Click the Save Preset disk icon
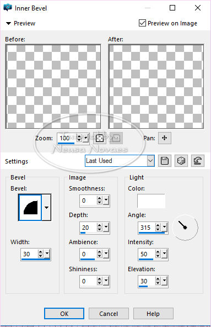 [165, 161]
